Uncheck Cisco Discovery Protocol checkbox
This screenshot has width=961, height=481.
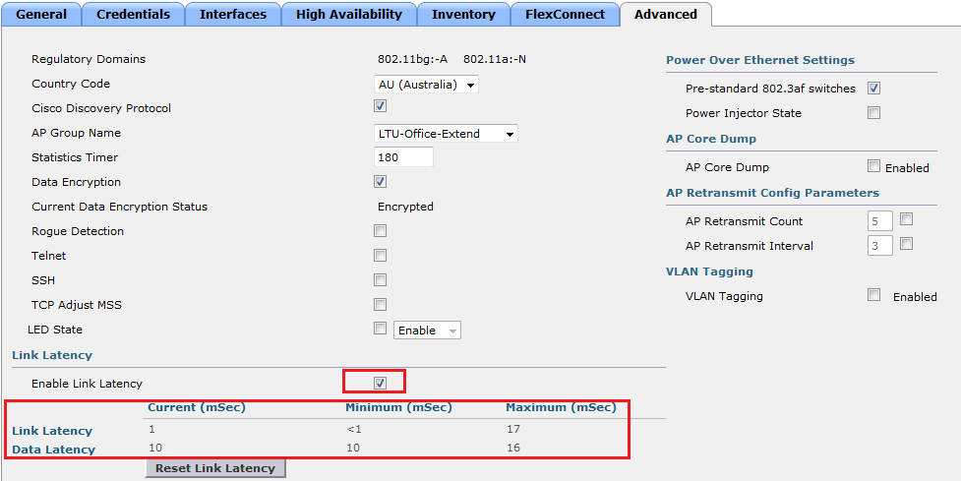[x=381, y=106]
